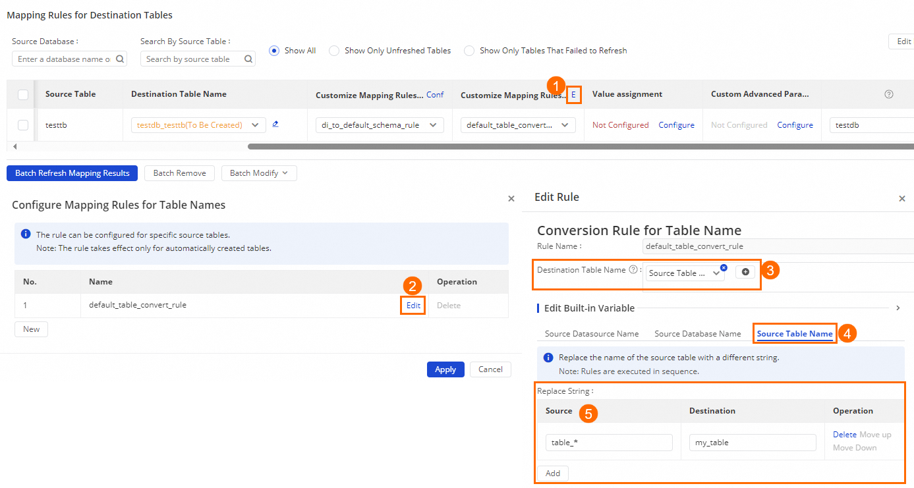Close the Configure Mapping Rules panel
This screenshot has width=914, height=488.
[x=511, y=198]
